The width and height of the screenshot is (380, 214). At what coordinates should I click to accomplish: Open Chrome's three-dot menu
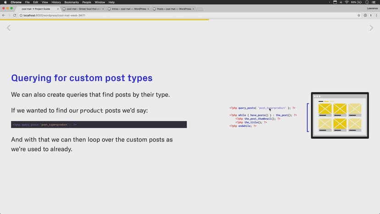tap(376, 15)
